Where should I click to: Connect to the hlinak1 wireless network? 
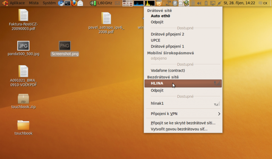[x=183, y=104]
